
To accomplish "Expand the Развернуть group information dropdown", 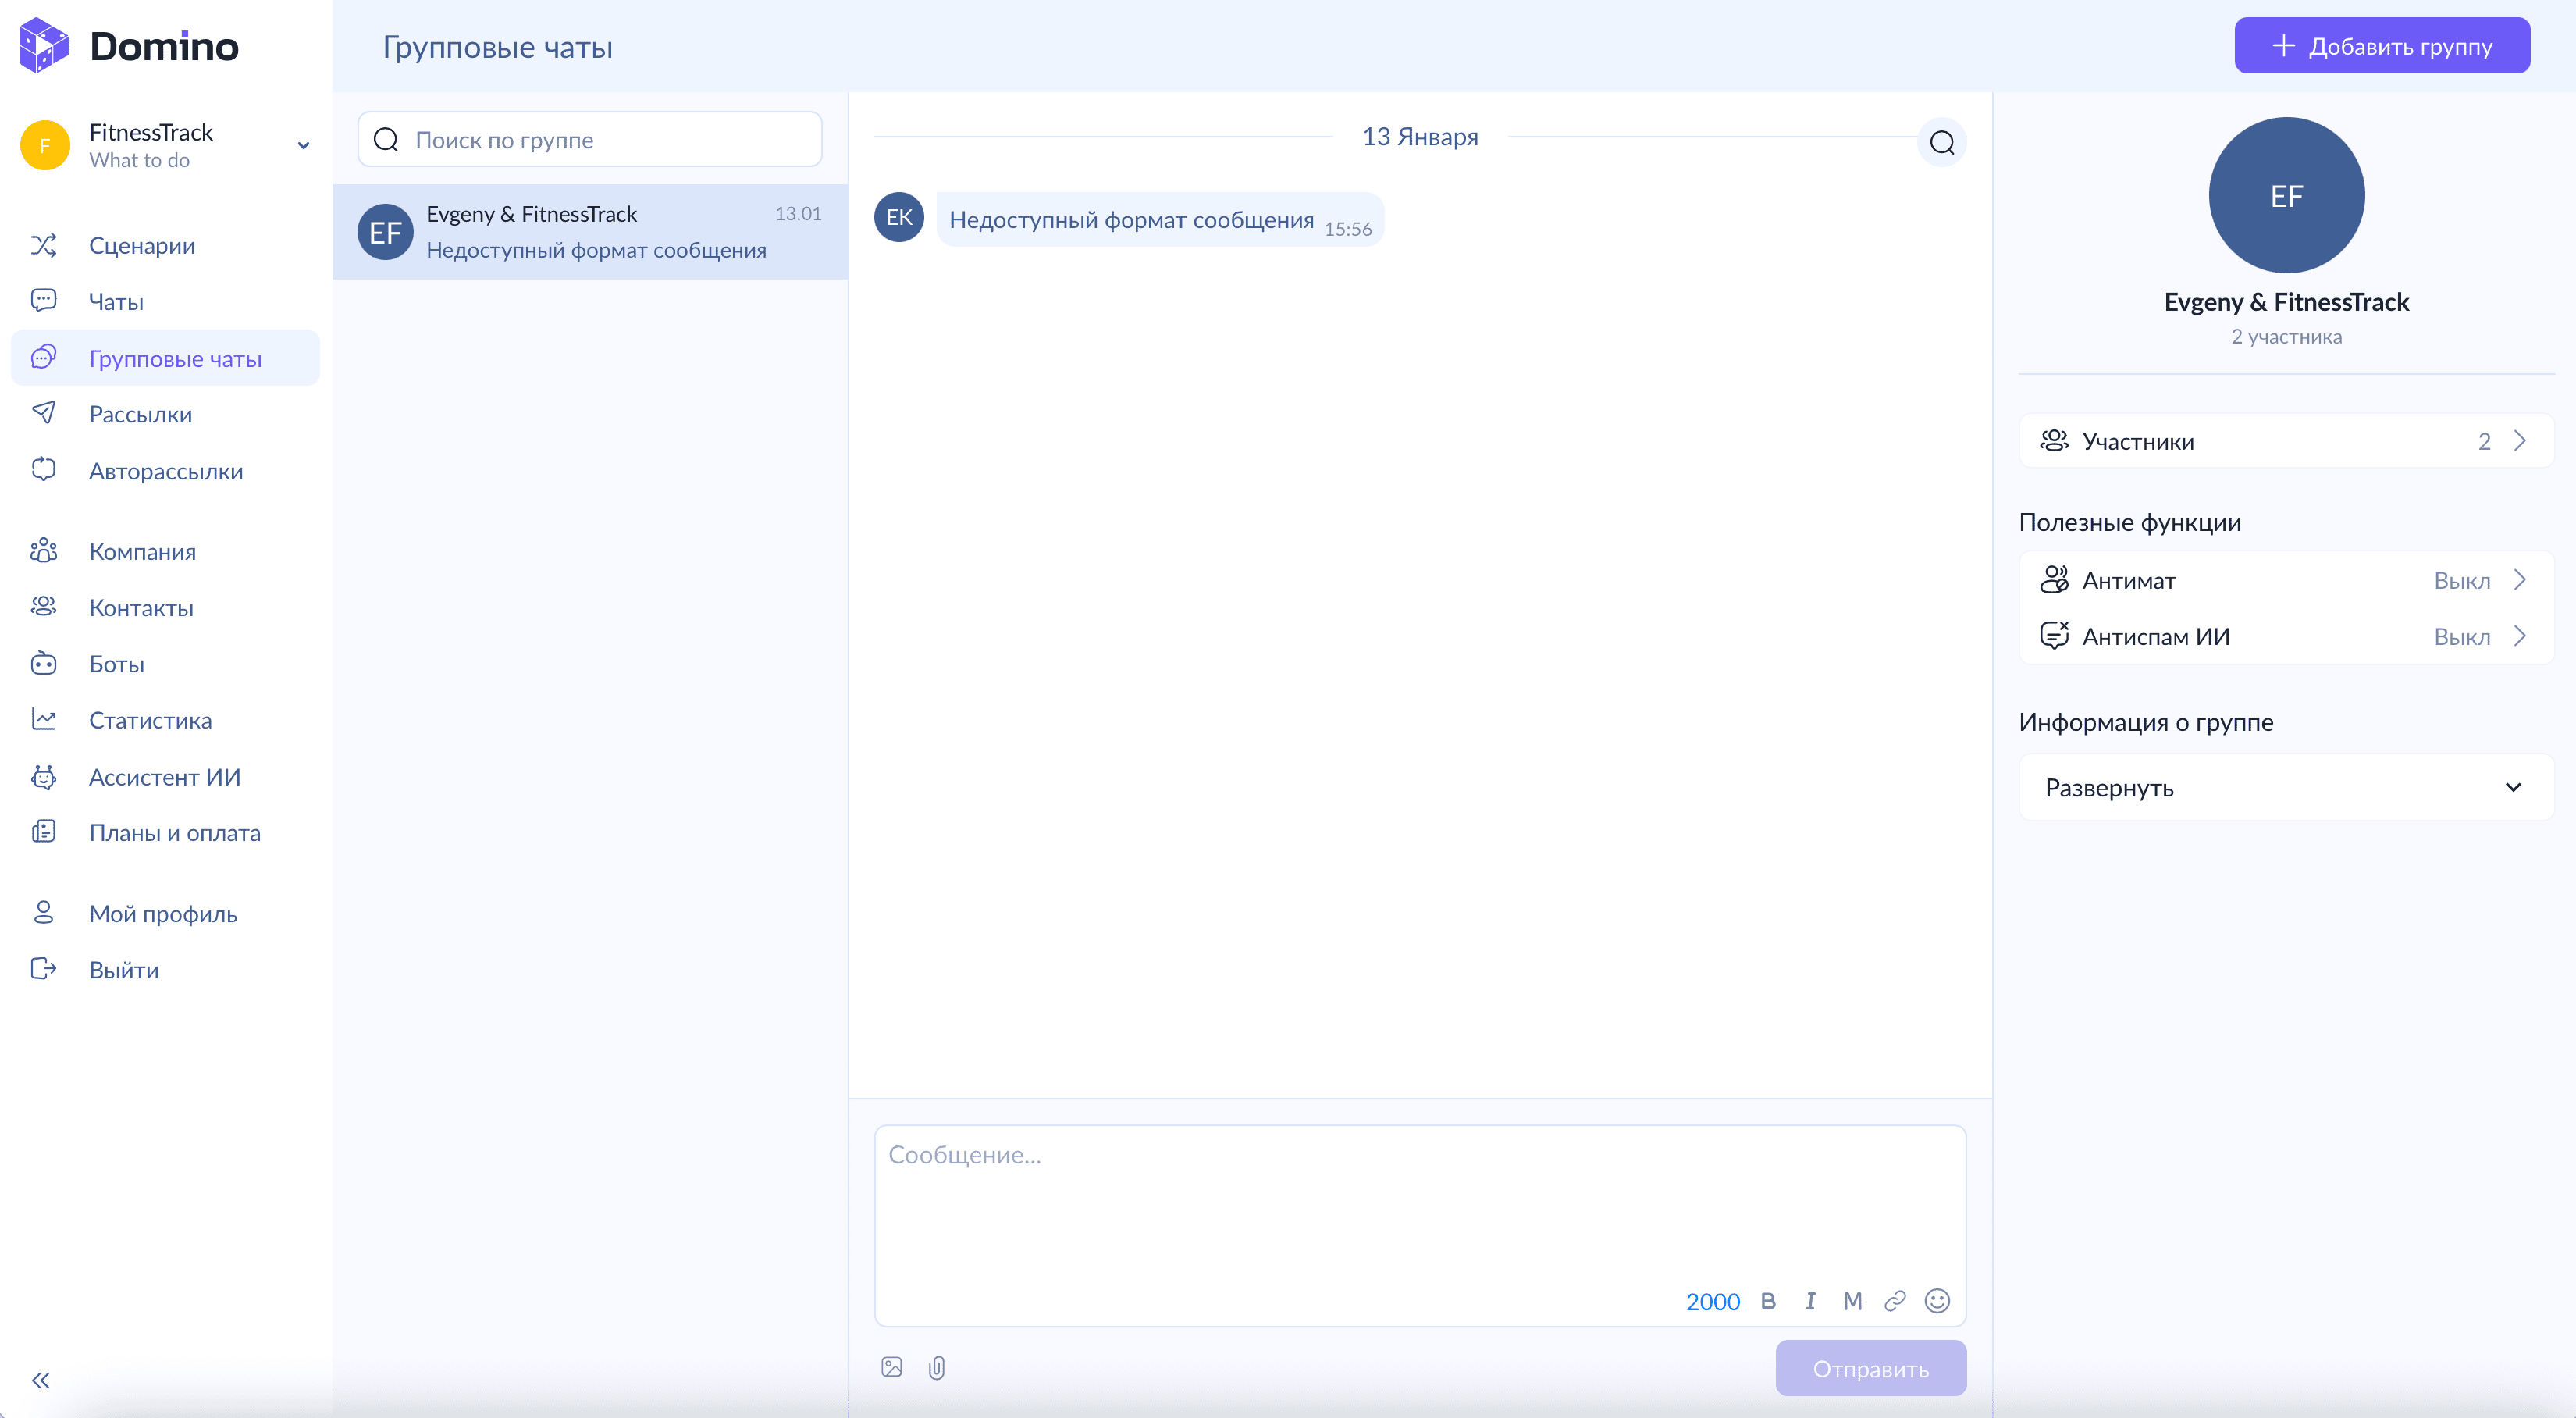I will point(2286,788).
